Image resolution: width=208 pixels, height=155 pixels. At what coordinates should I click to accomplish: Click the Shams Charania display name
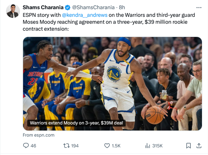43,7
